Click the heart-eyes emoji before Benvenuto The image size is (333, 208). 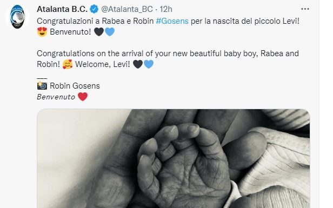coord(42,32)
